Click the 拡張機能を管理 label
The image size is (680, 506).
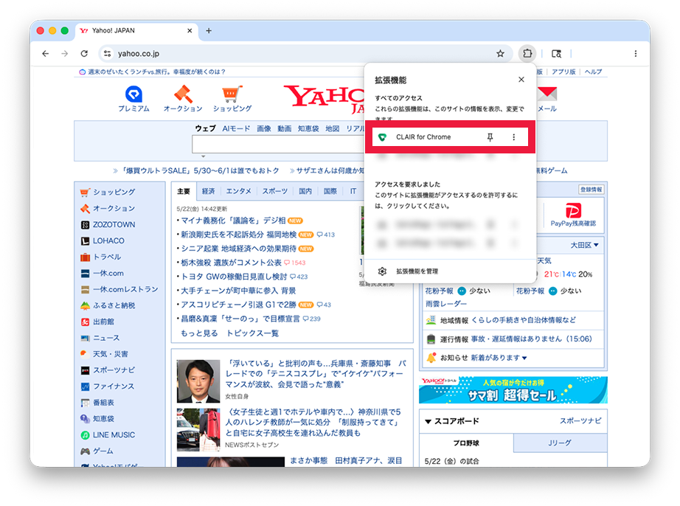coord(417,271)
